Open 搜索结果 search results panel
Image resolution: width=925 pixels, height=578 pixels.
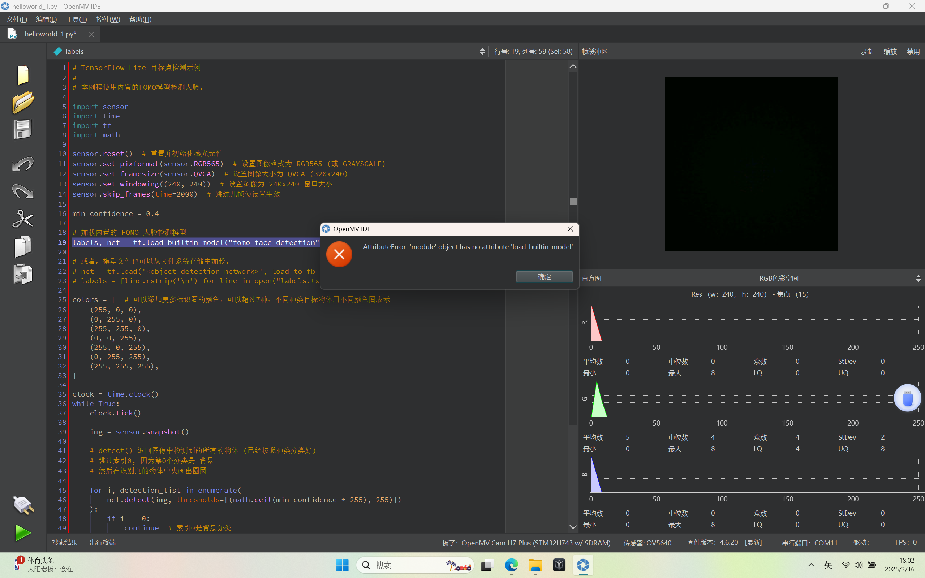65,543
